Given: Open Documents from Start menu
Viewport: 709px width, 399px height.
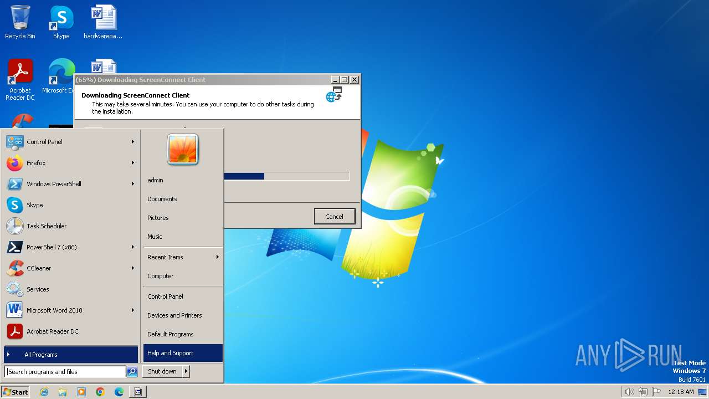Looking at the screenshot, I should tap(183, 199).
